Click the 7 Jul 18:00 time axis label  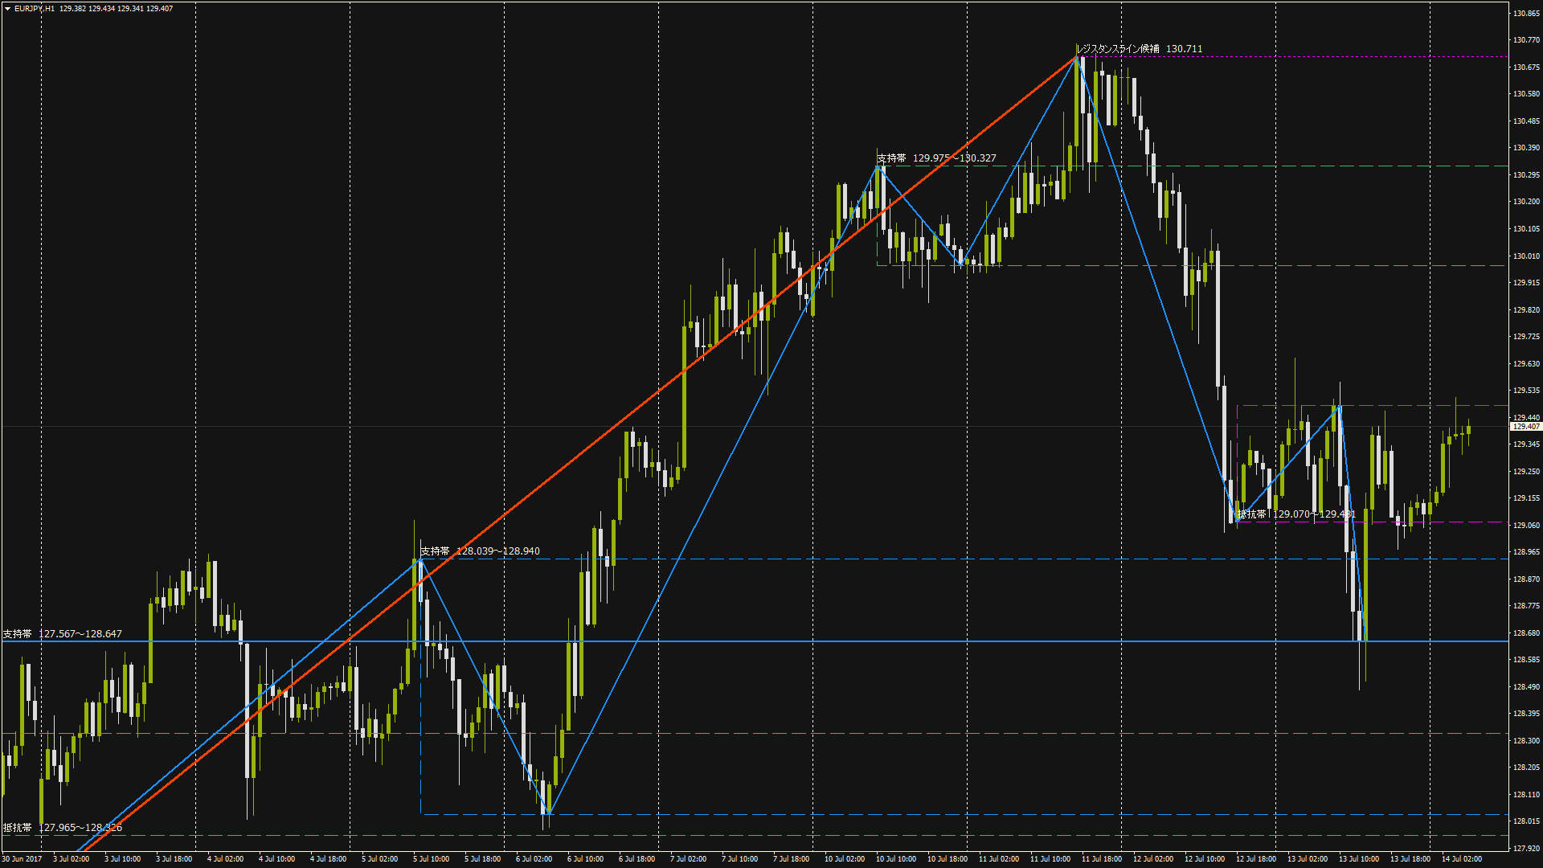[791, 859]
